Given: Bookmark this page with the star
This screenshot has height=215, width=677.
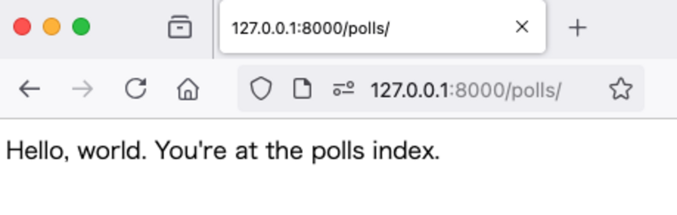Looking at the screenshot, I should [620, 89].
